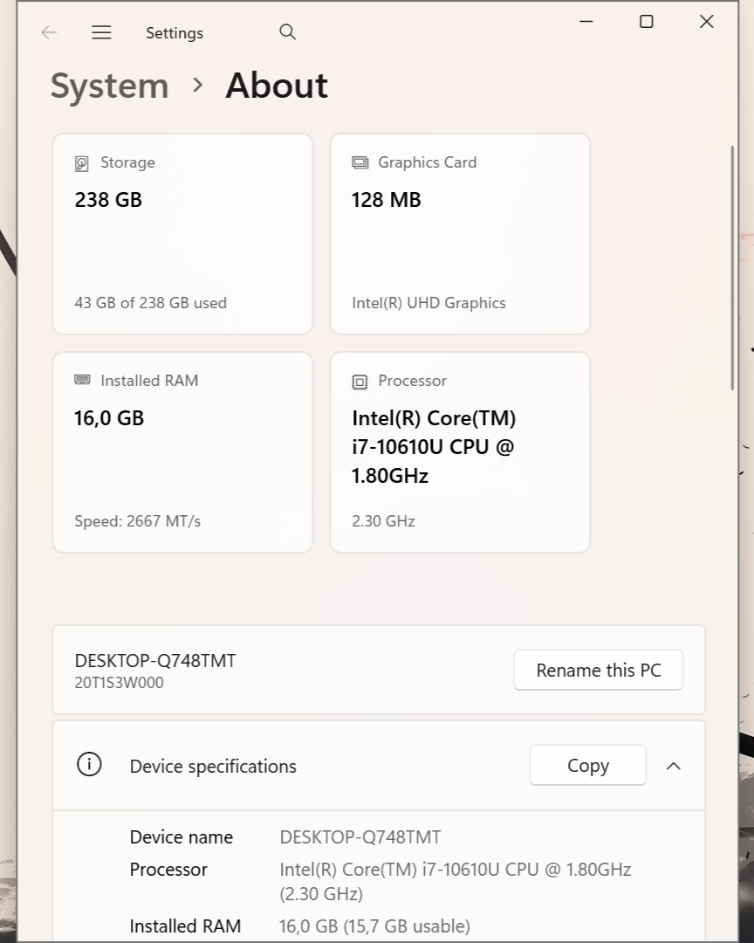Click the Processor value in specifications list
This screenshot has height=943, width=754.
click(456, 881)
